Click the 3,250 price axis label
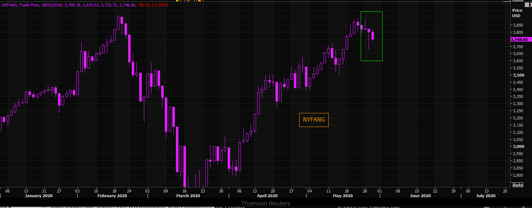The image size is (532, 208). [x=518, y=111]
